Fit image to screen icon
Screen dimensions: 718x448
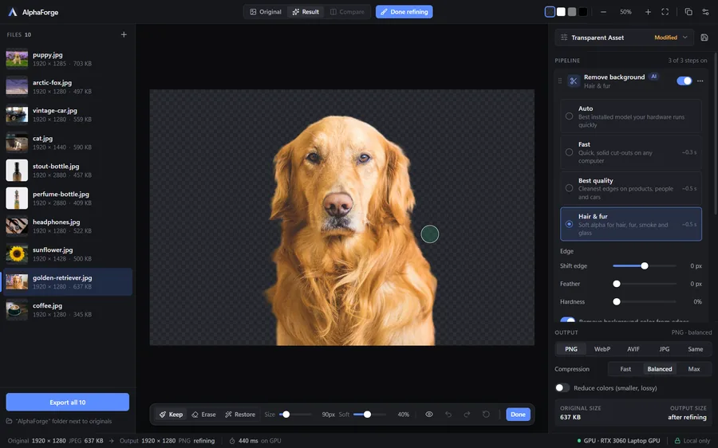tap(665, 12)
